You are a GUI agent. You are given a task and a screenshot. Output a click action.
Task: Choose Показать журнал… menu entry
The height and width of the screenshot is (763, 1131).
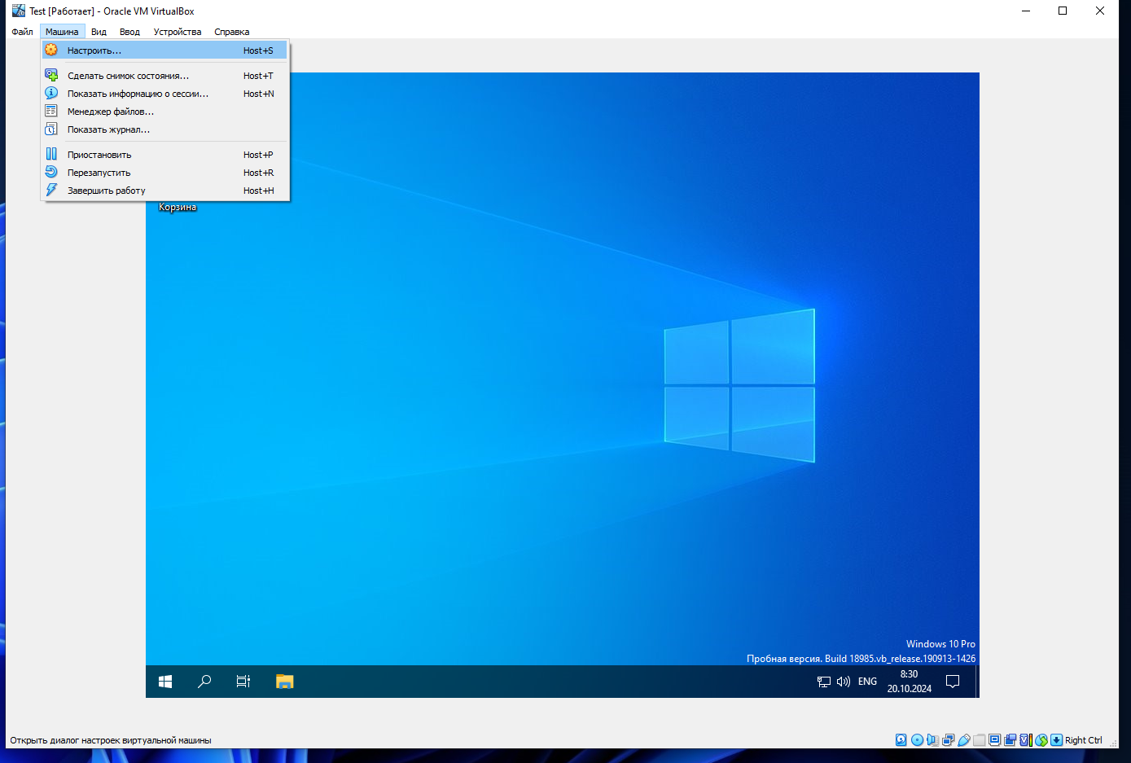[164, 129]
